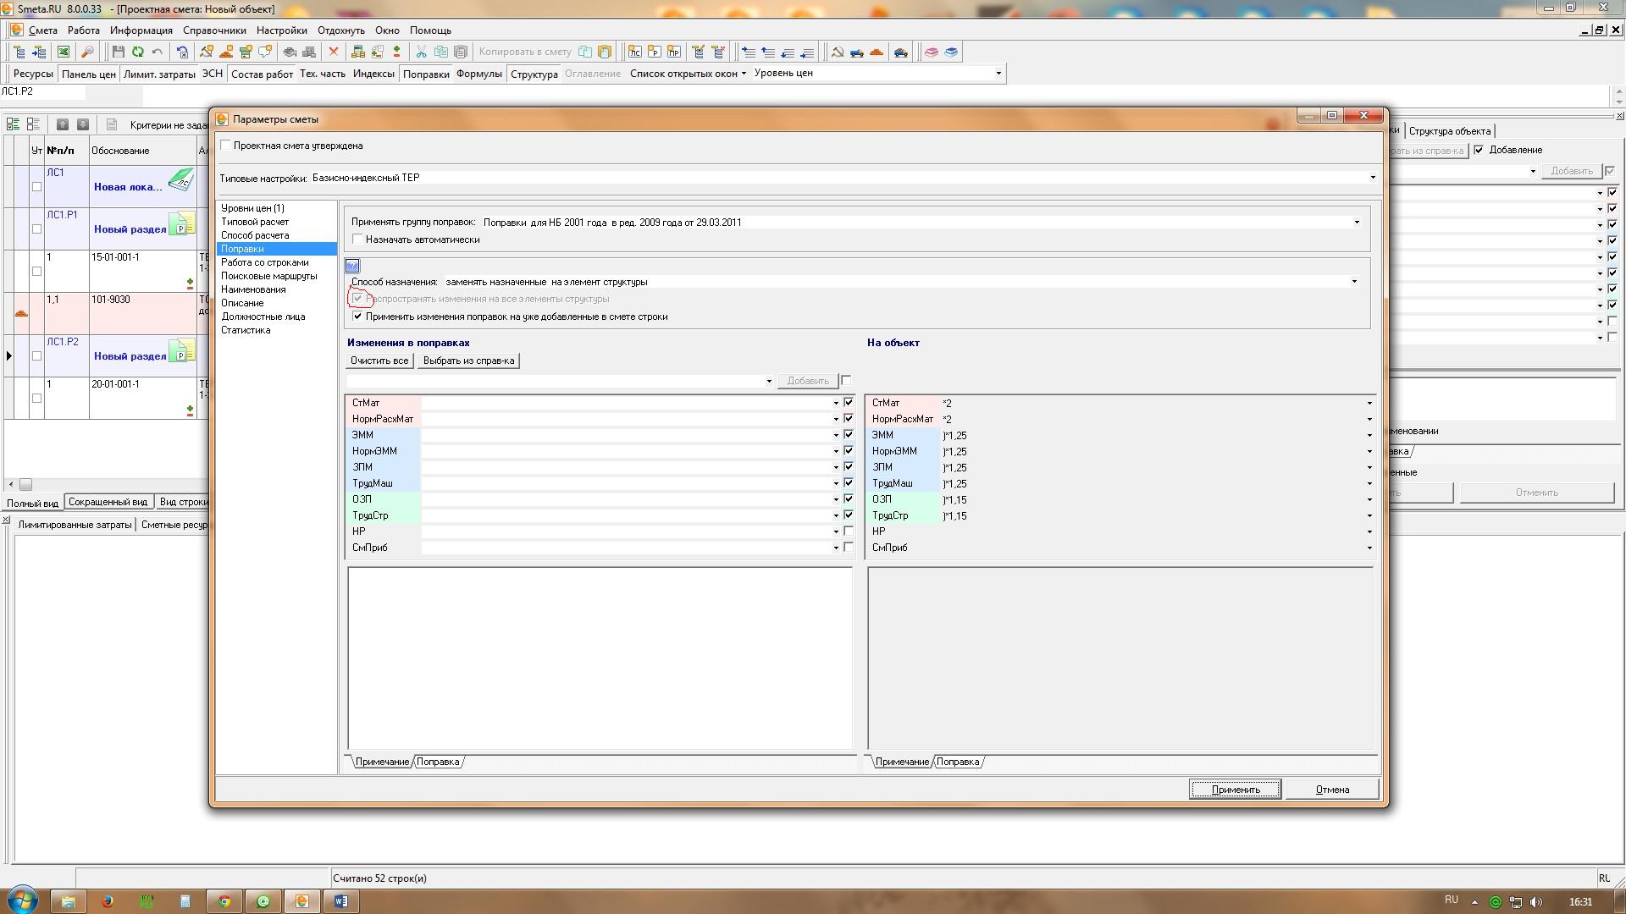Viewport: 1626px width, 914px height.
Task: Click Отмена button
Action: coord(1332,790)
